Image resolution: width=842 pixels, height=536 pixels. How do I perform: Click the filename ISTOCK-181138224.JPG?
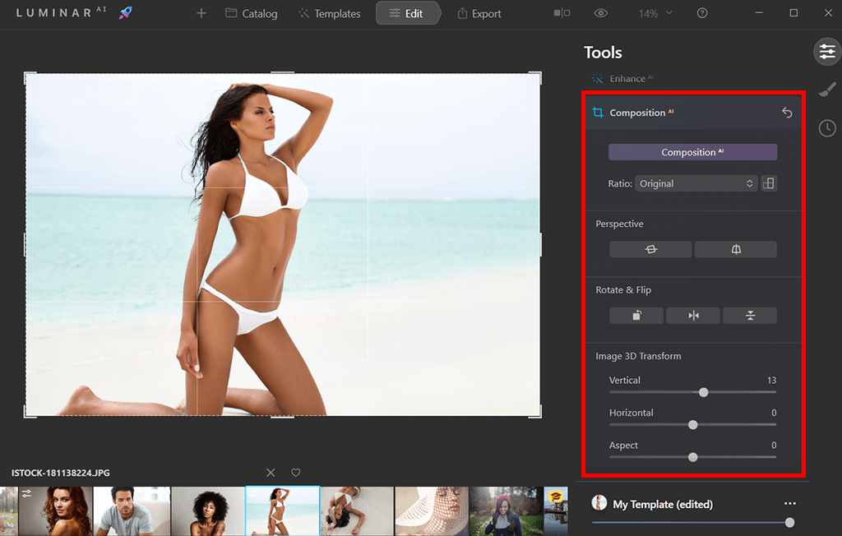pyautogui.click(x=61, y=474)
